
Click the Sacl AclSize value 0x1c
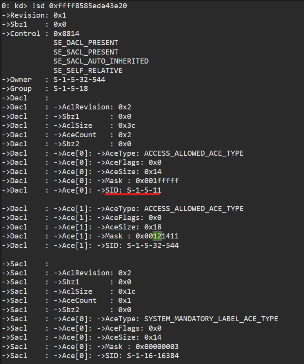(127, 291)
